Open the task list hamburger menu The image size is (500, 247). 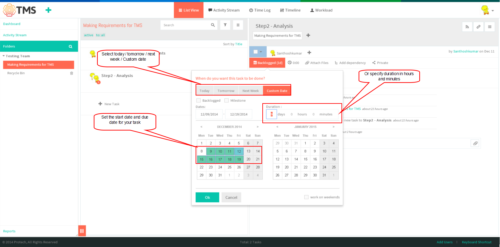238,25
